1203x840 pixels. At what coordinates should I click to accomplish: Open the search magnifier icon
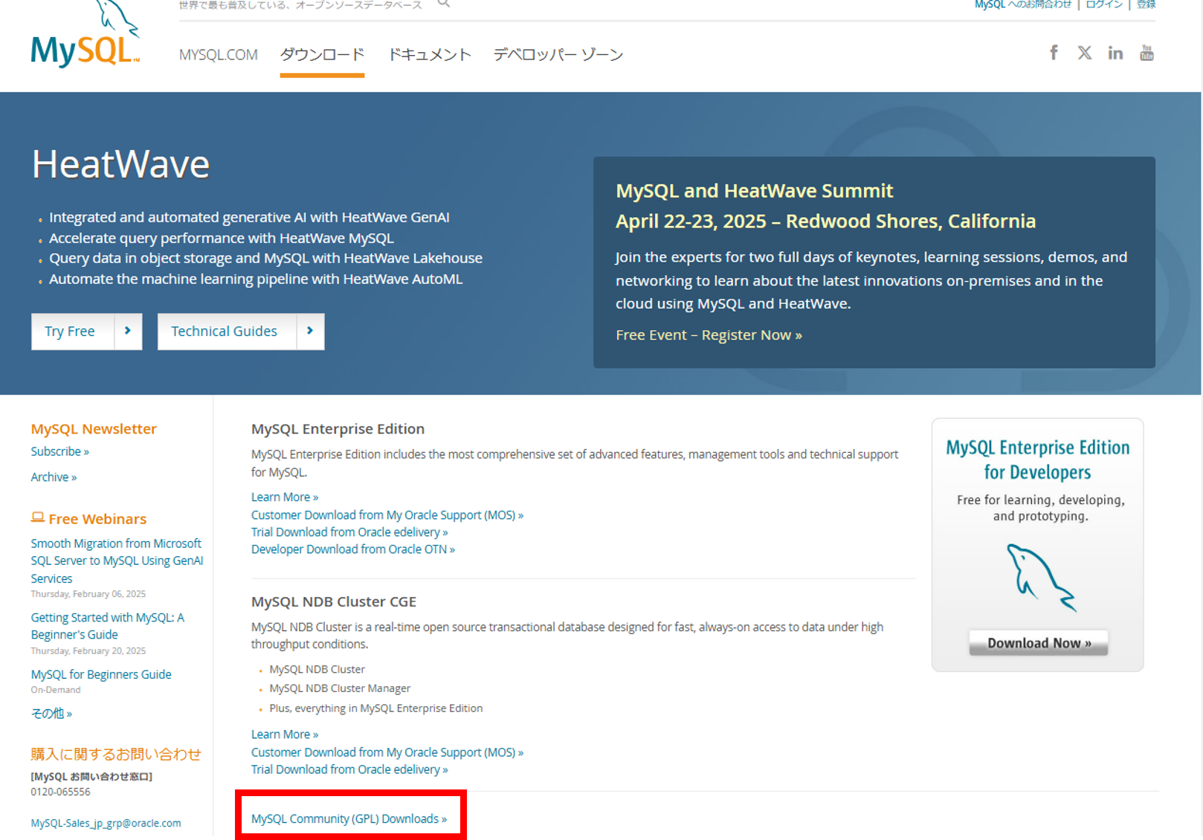[x=443, y=4]
